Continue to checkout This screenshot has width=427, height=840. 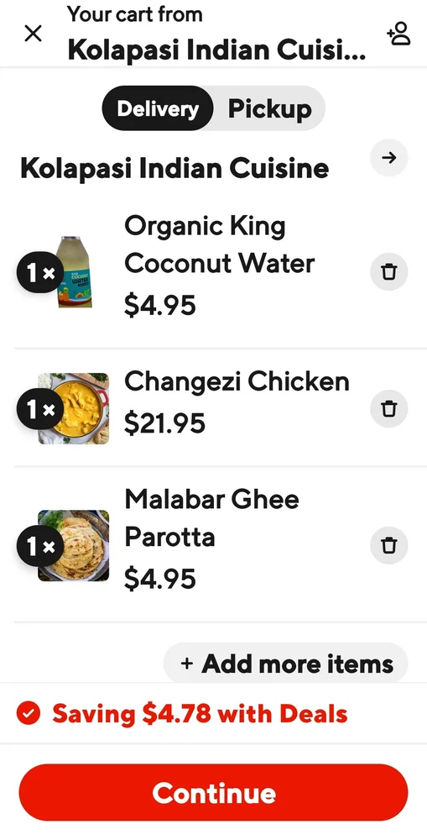coord(213,792)
